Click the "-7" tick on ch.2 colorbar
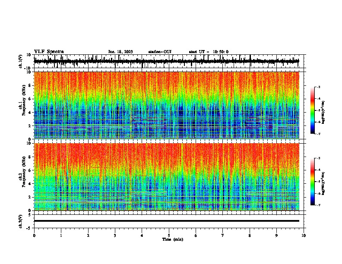Screen dimensions: 342x264 pos(318,205)
